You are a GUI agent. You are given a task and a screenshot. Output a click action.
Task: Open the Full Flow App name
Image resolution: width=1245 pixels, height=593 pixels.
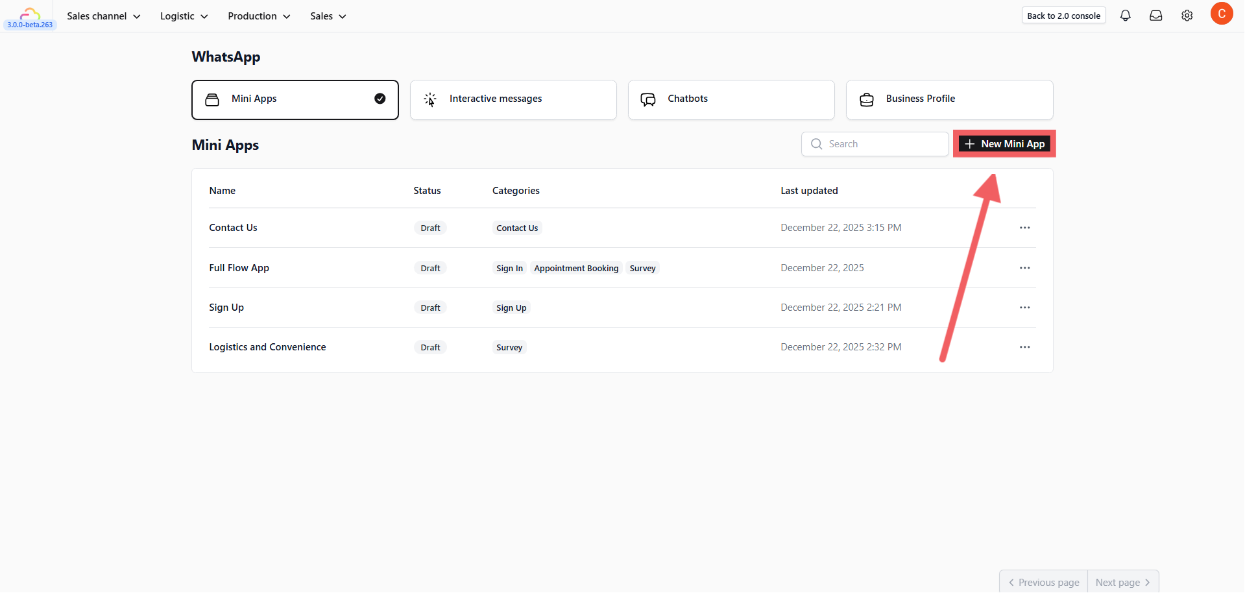coord(239,268)
